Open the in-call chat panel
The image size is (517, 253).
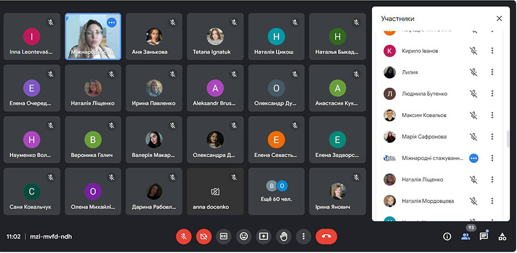(484, 236)
